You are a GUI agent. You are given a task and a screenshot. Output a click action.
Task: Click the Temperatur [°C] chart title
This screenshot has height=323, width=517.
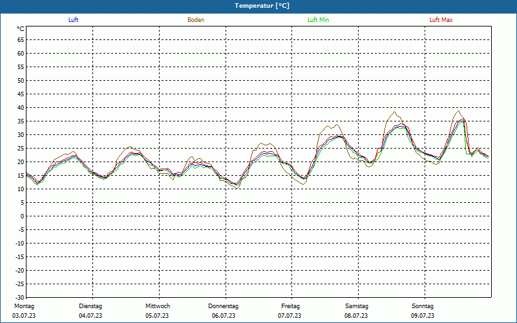262,6
